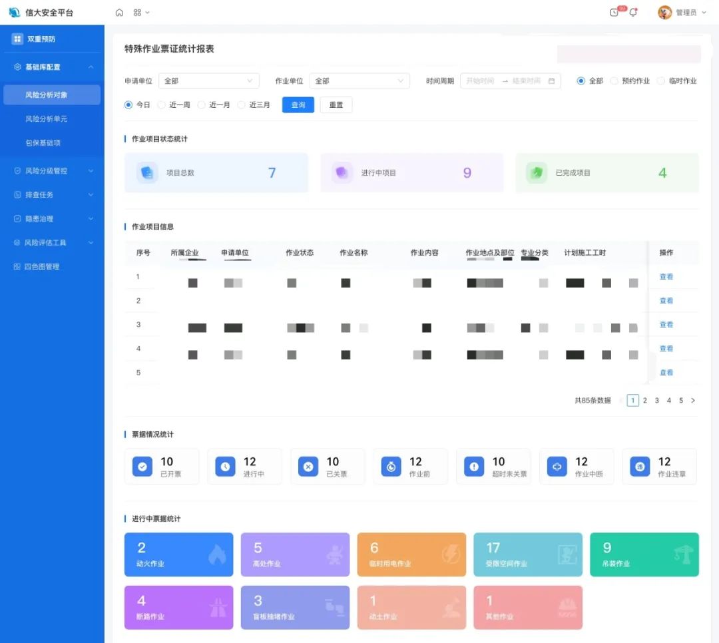
Task: Select 四色图管理 in the sidebar
Action: [x=41, y=267]
